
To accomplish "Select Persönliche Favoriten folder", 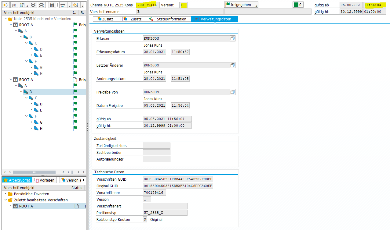I will click(x=31, y=194).
